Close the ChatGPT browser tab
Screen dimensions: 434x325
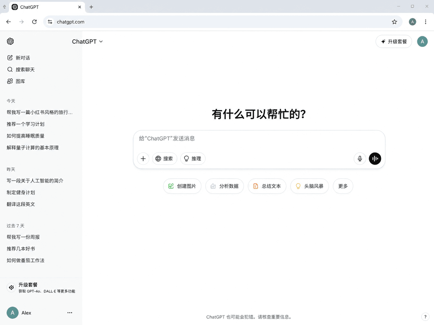pos(79,7)
